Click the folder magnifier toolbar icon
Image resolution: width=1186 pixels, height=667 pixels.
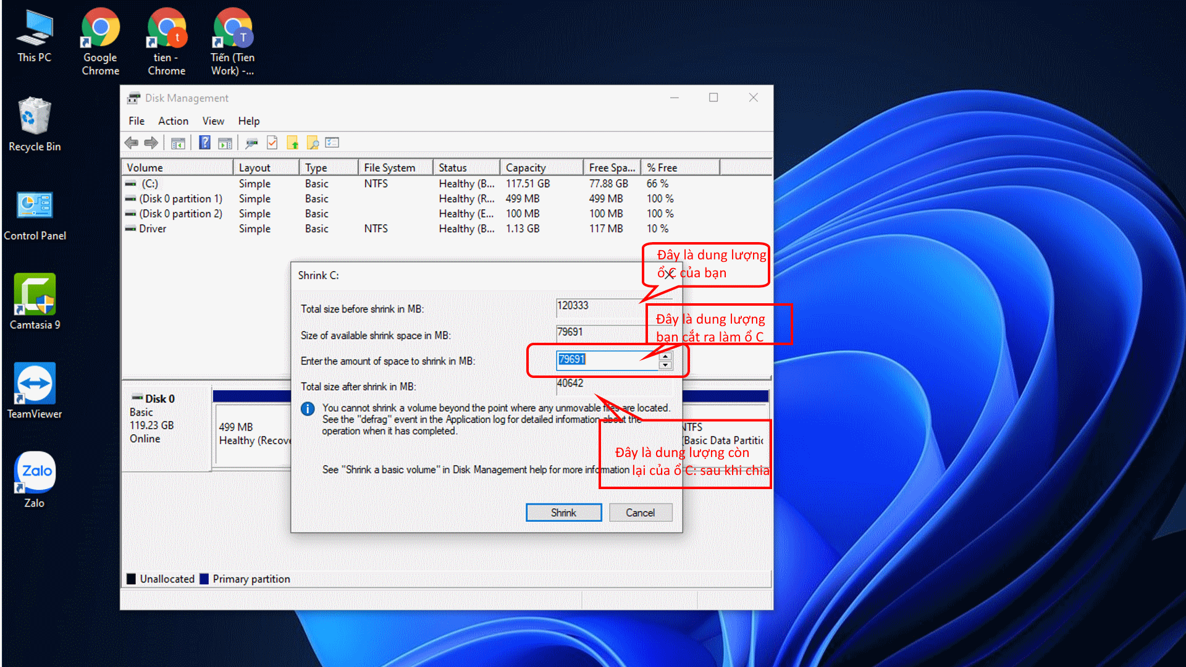point(313,143)
